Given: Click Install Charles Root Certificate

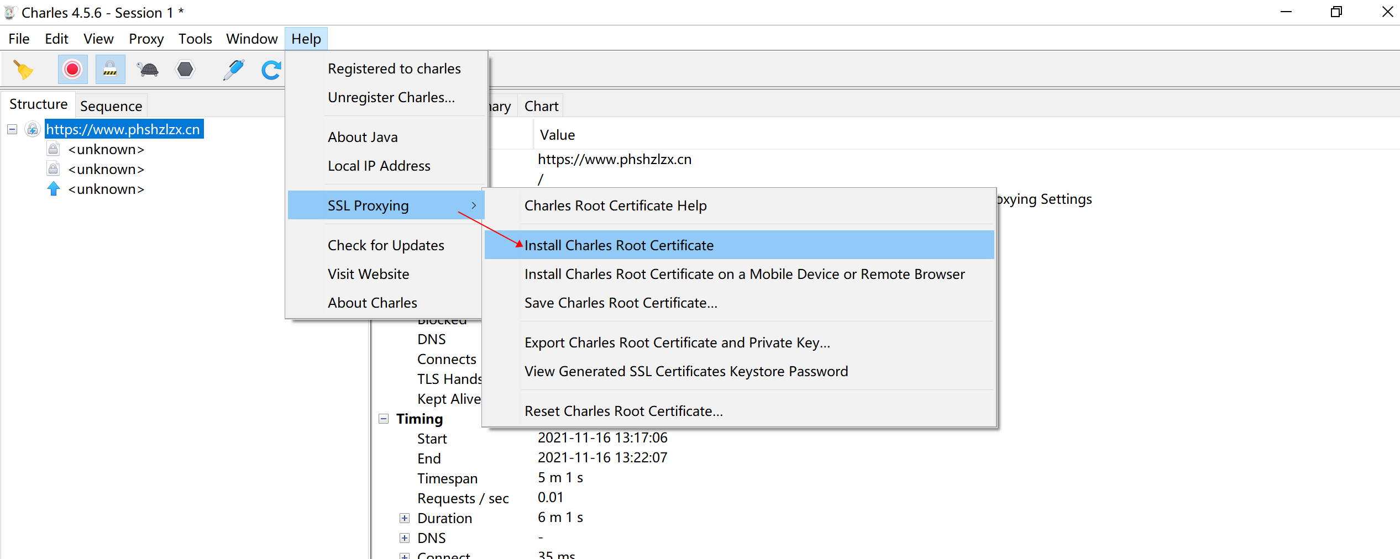Looking at the screenshot, I should (x=740, y=245).
